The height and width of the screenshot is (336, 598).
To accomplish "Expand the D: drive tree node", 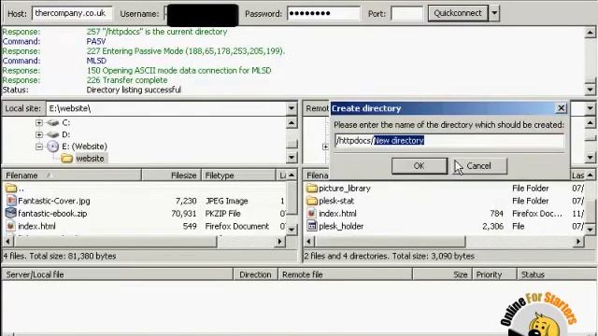I will (x=39, y=134).
